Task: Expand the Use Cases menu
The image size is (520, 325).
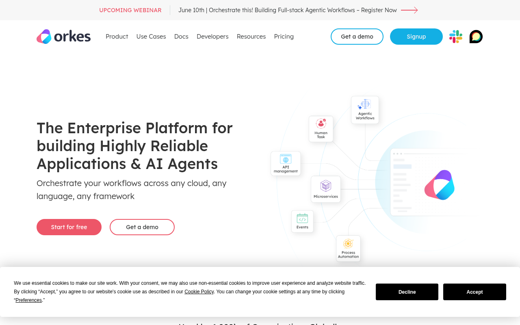Action: point(151,37)
